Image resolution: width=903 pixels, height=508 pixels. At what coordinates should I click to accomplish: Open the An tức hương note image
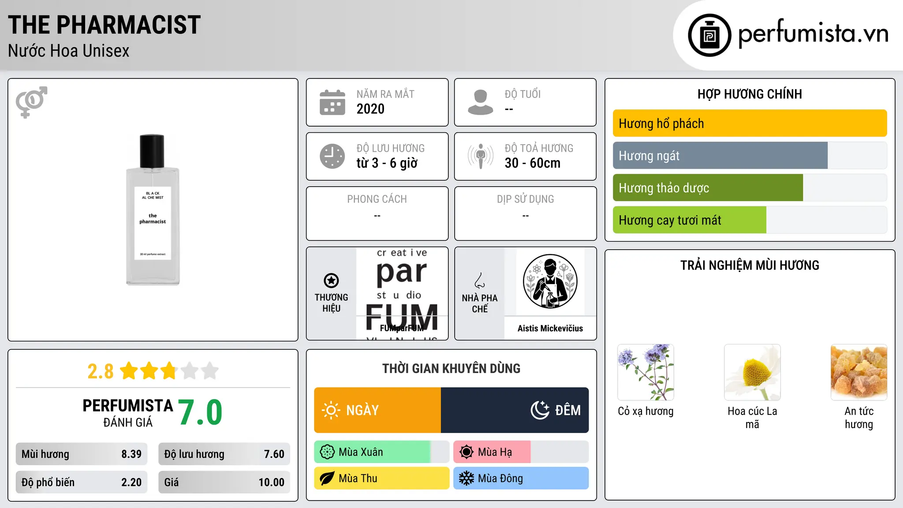click(x=859, y=372)
